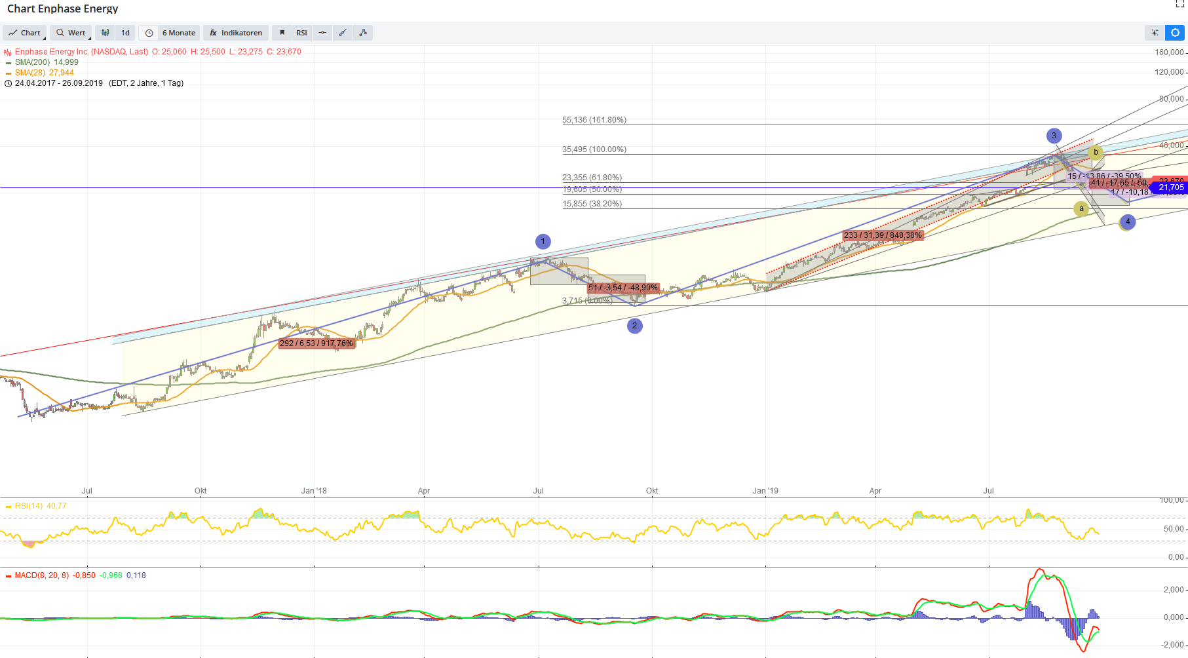Click the 120,000 price axis label
Image resolution: width=1188 pixels, height=658 pixels.
[1170, 72]
